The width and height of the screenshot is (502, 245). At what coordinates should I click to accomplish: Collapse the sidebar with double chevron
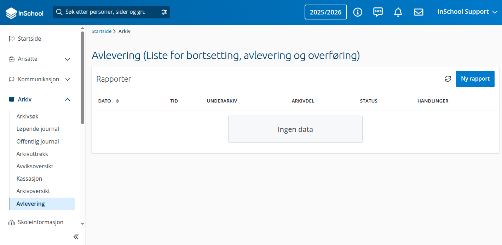(76, 237)
